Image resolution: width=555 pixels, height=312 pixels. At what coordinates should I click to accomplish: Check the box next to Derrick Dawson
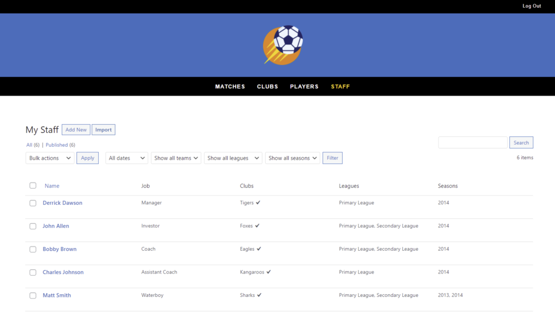tap(33, 203)
